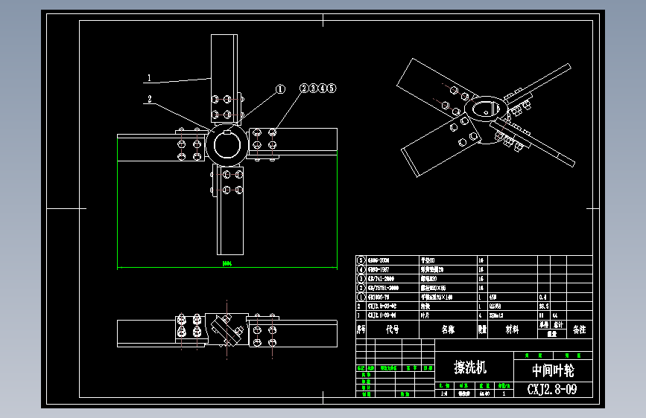
Task: Click the hub bore circle in front view
Action: tap(227, 145)
